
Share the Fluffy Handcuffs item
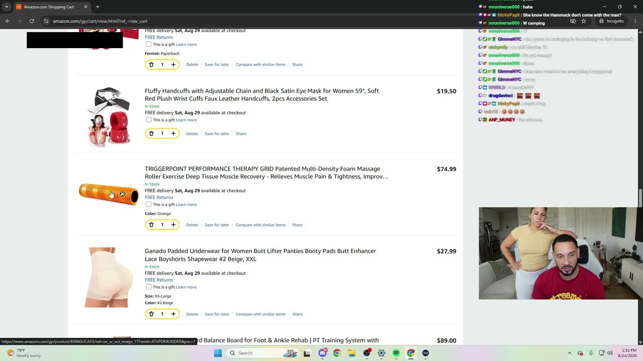tap(241, 133)
